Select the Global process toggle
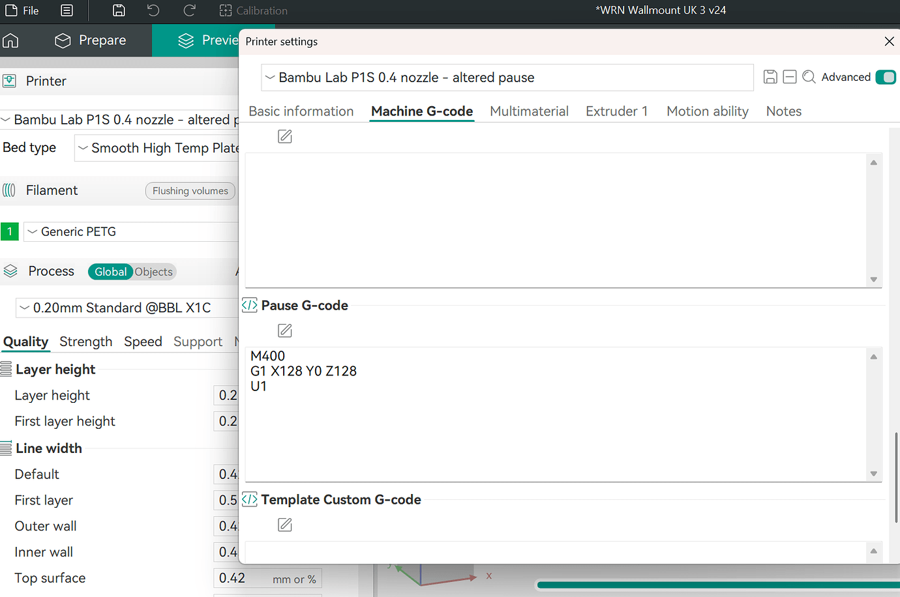 coord(110,272)
